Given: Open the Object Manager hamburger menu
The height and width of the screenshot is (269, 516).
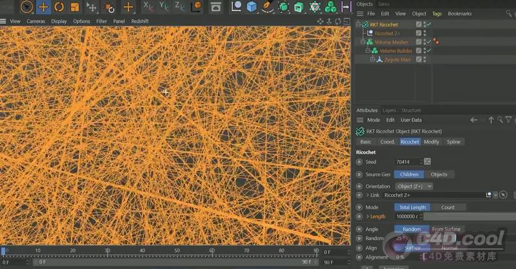Looking at the screenshot, I should 360,14.
